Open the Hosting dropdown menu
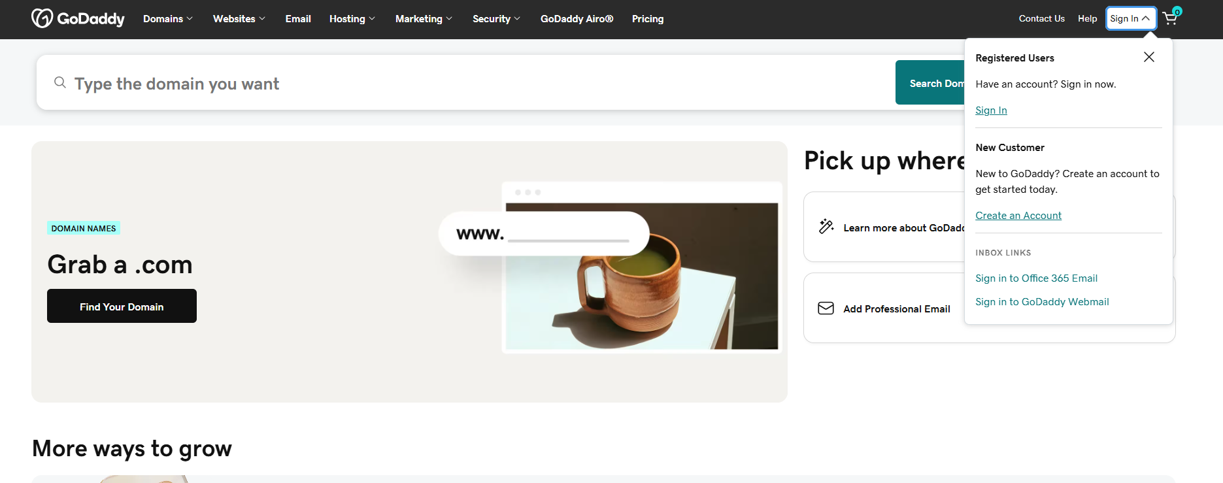This screenshot has height=483, width=1223. pyautogui.click(x=352, y=19)
